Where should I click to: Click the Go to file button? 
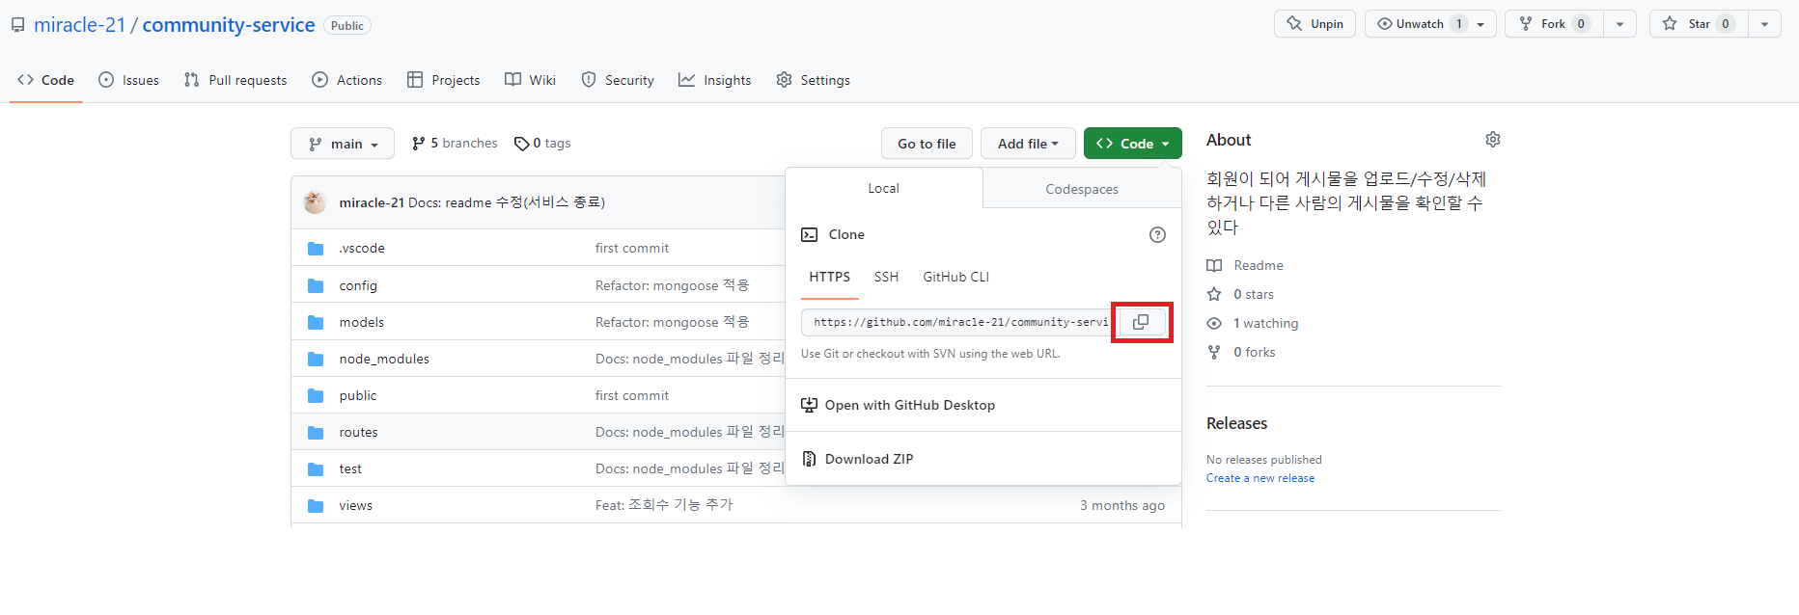pyautogui.click(x=927, y=144)
